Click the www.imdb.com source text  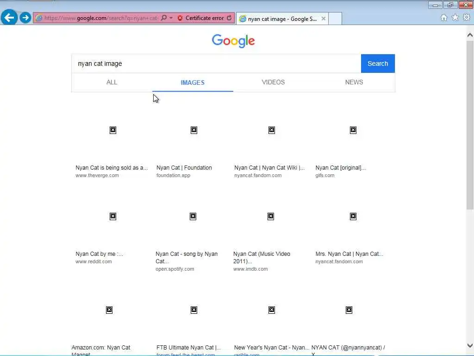coord(250,269)
